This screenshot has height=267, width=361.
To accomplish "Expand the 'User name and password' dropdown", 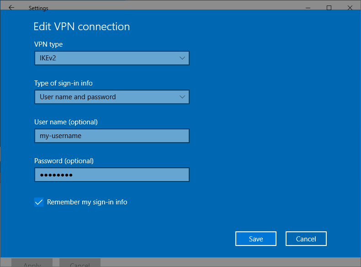I will coord(111,97).
